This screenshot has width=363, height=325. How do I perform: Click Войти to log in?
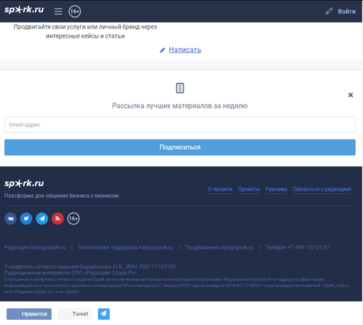pos(346,12)
